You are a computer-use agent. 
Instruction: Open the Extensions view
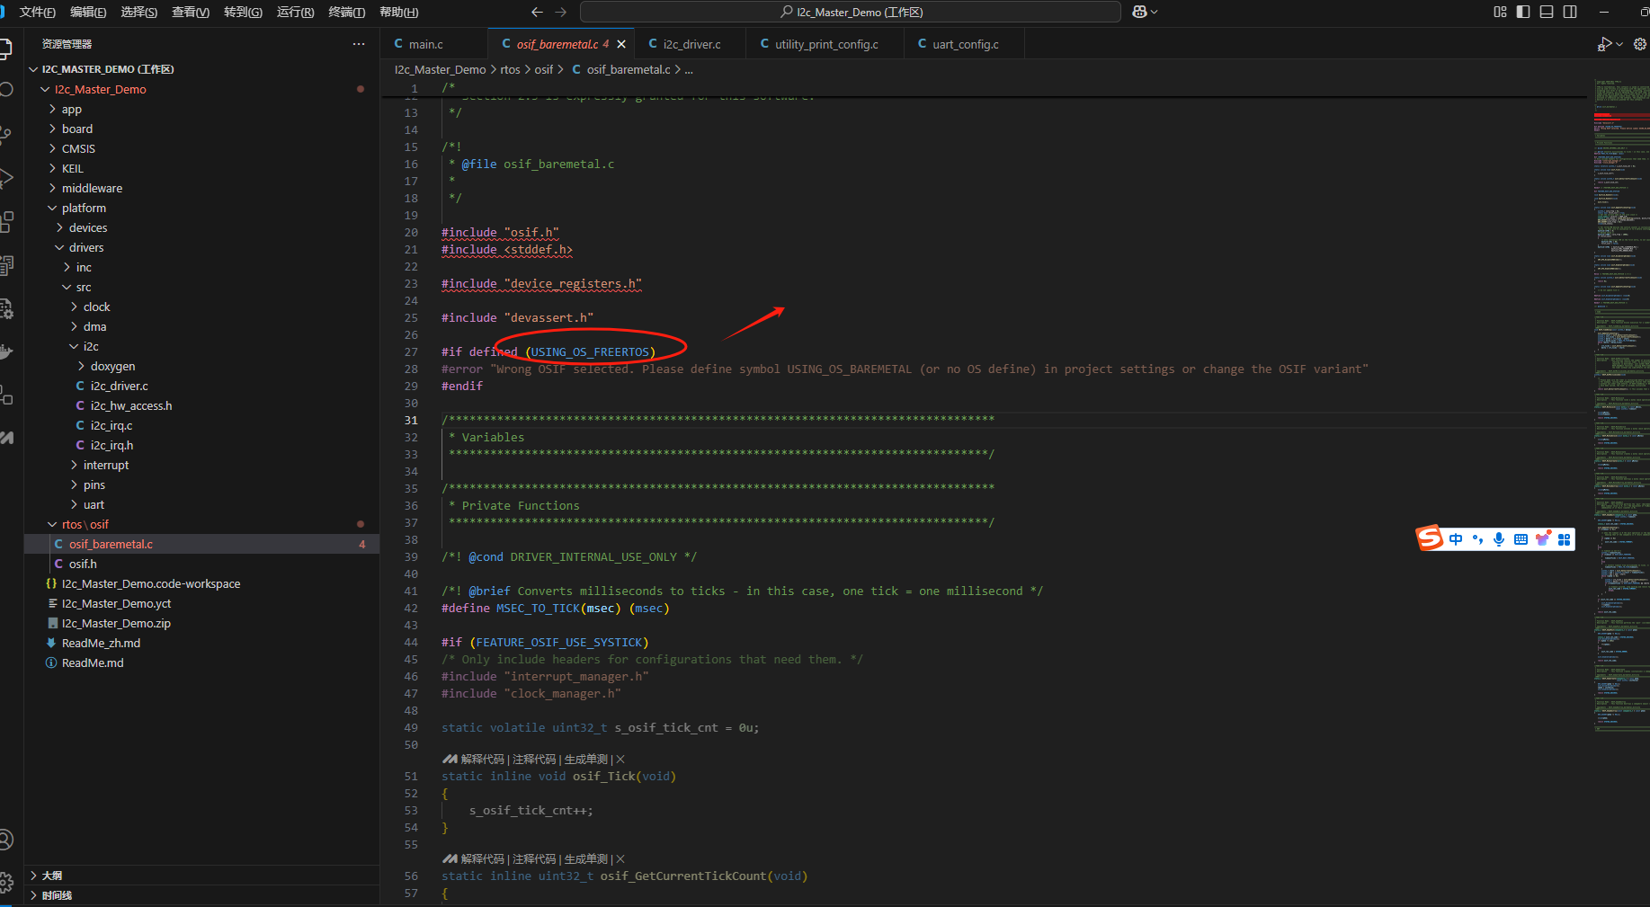point(5,221)
